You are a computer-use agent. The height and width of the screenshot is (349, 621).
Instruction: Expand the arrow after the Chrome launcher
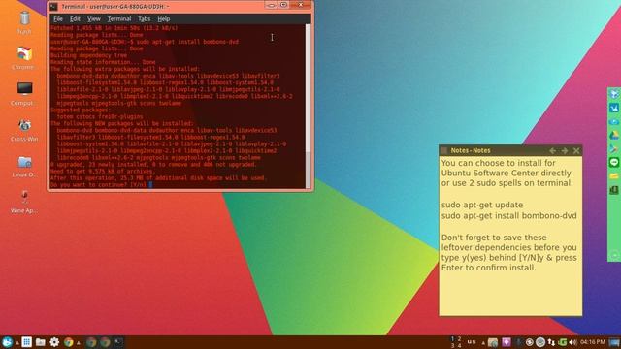pos(78,342)
